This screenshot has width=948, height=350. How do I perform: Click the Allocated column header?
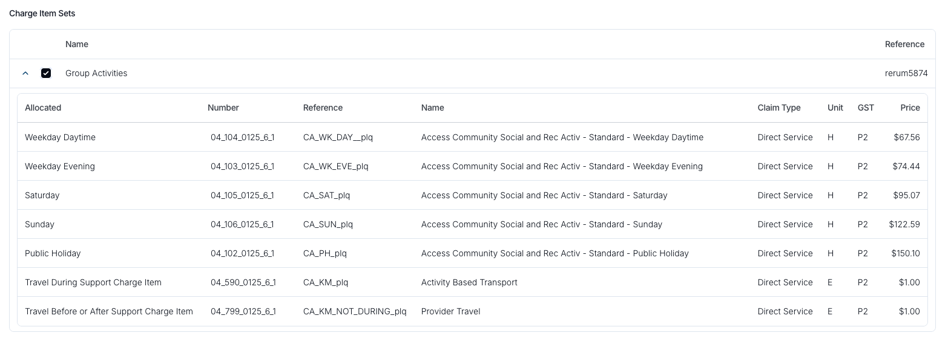click(x=43, y=108)
